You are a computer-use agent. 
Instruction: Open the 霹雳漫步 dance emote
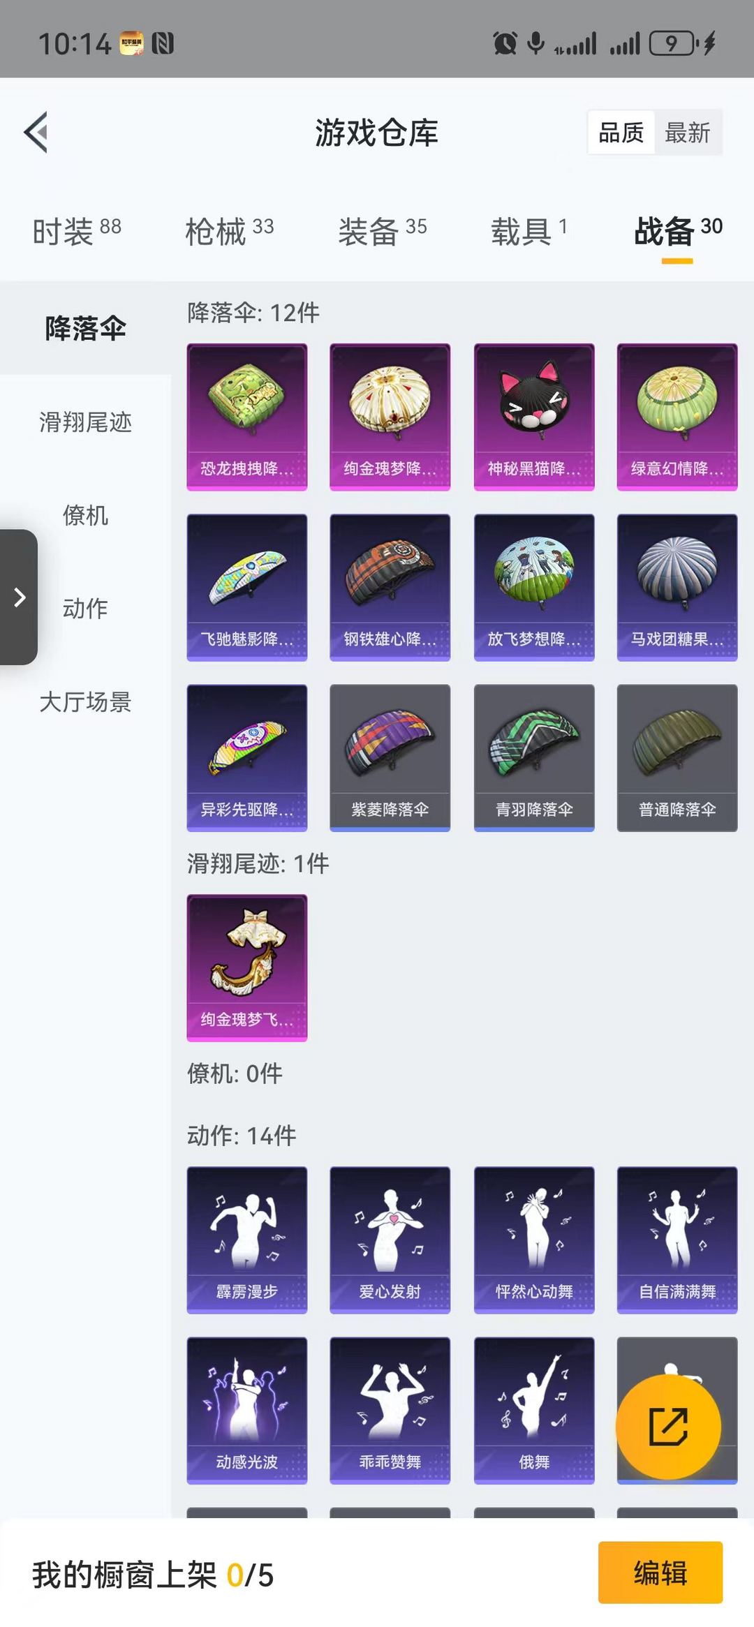point(247,1240)
